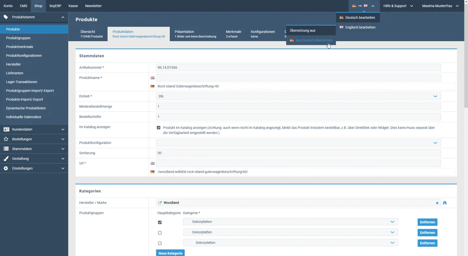This screenshot has width=468, height=256.
Task: Click the German flag beside the product URL
Action: pos(152,172)
